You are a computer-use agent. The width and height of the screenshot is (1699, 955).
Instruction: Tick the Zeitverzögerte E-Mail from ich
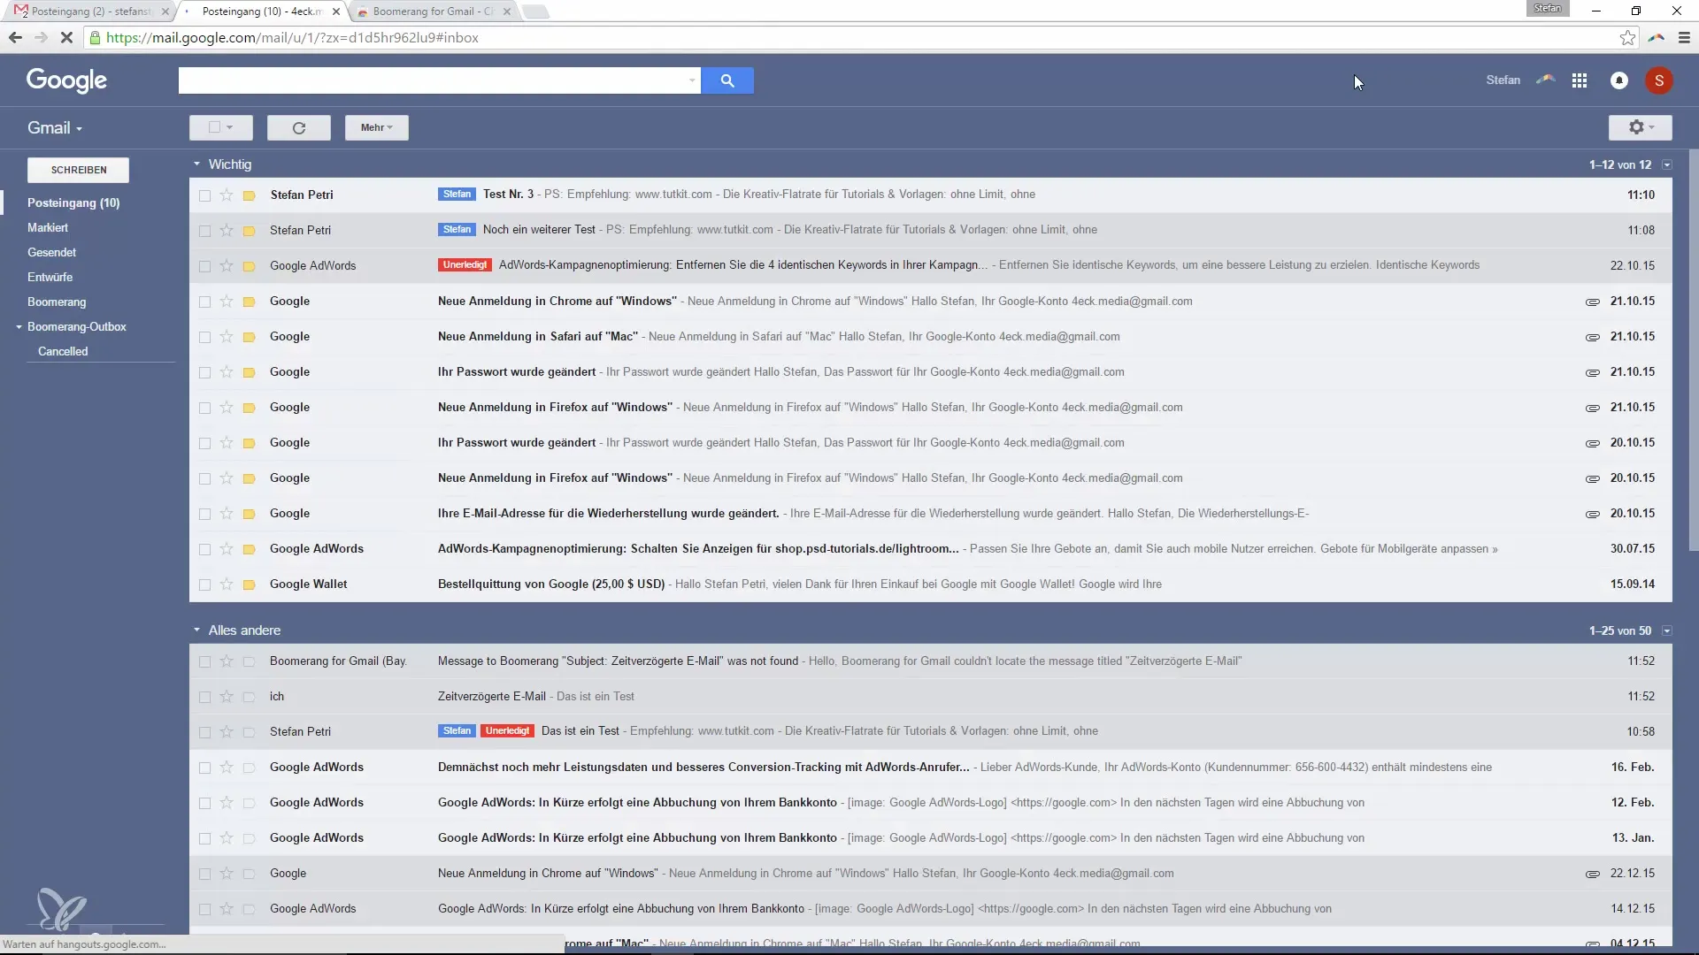pos(204,697)
